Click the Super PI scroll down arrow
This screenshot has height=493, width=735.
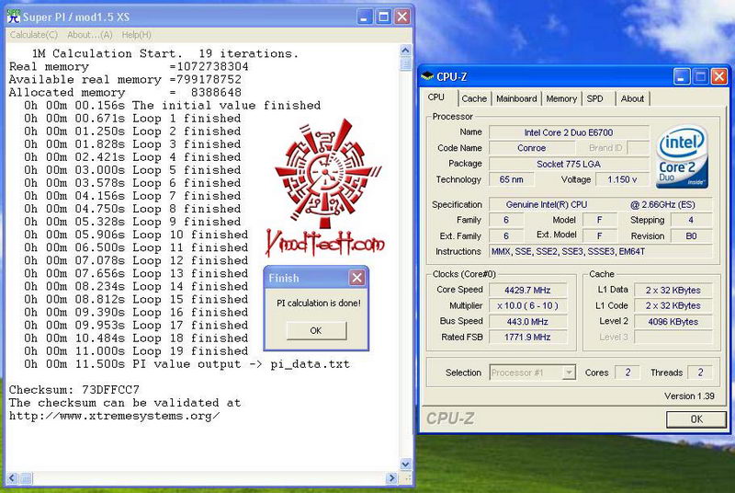pyautogui.click(x=405, y=464)
